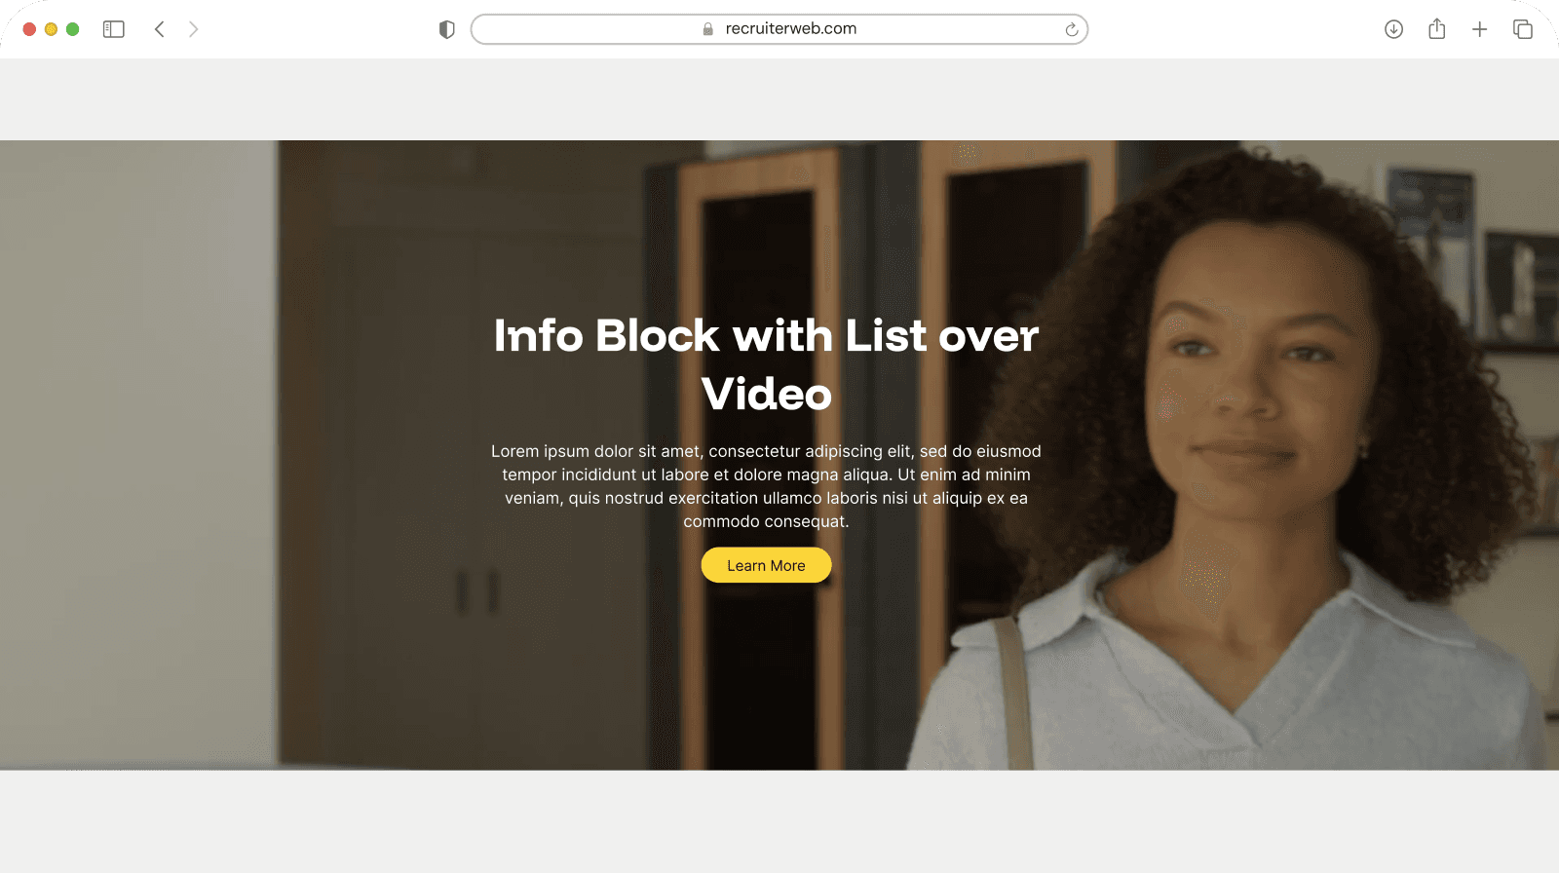This screenshot has width=1559, height=873.
Task: Go back using the left arrow
Action: click(x=160, y=29)
